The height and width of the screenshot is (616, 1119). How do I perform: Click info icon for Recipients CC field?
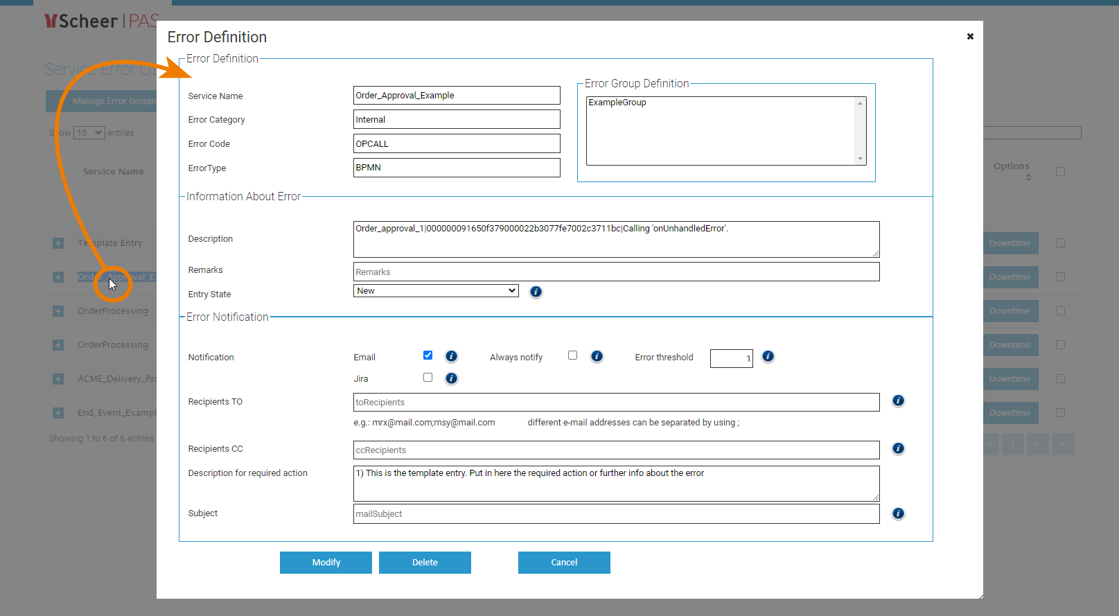tap(898, 448)
